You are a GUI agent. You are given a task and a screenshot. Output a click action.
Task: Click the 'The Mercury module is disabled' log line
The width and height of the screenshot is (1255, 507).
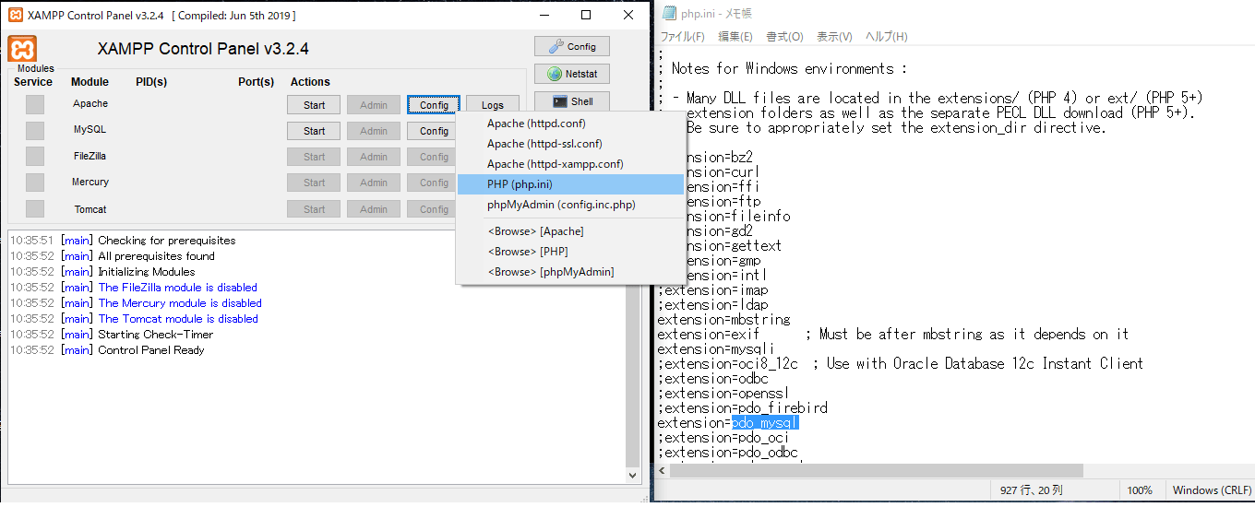180,303
